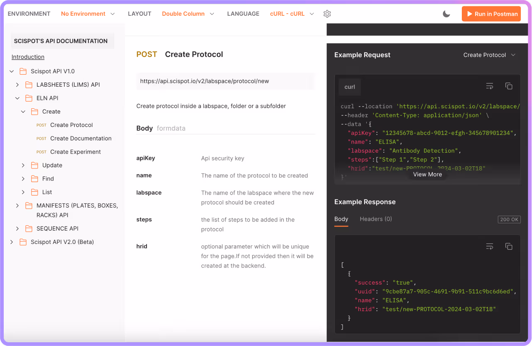532x346 pixels.
Task: Select the ELN API folder icon
Action: coord(29,98)
